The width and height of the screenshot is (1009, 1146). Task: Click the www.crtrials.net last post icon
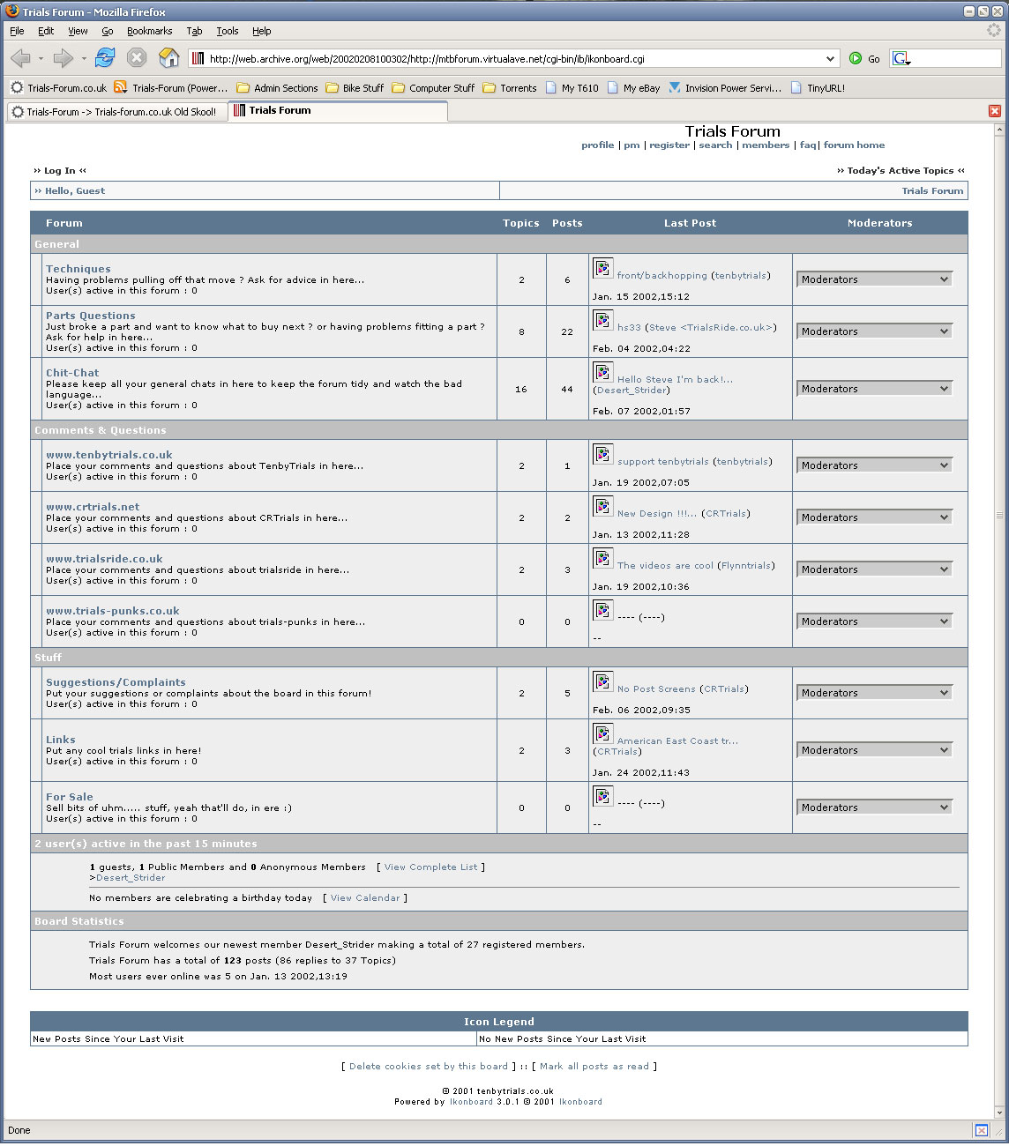[x=603, y=506]
